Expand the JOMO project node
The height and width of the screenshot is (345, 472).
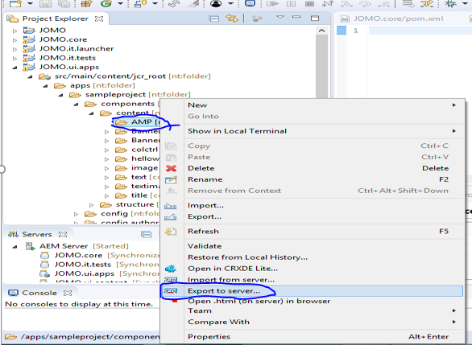pos(14,31)
